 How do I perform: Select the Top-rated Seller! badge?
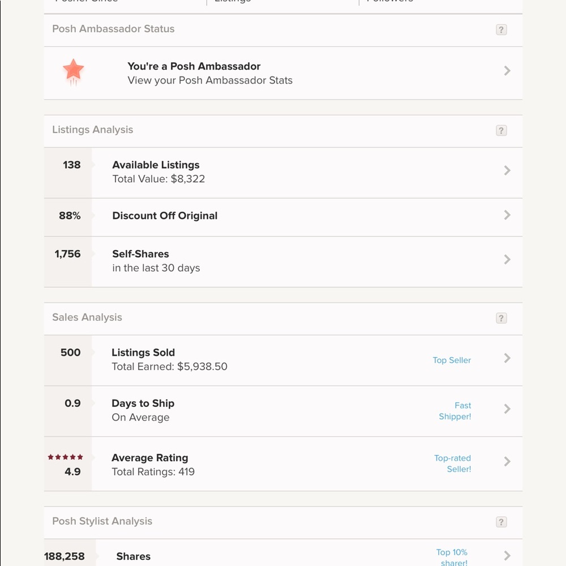[453, 464]
